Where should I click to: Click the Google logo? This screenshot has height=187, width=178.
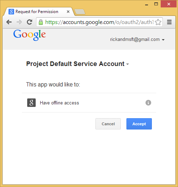click(x=29, y=35)
